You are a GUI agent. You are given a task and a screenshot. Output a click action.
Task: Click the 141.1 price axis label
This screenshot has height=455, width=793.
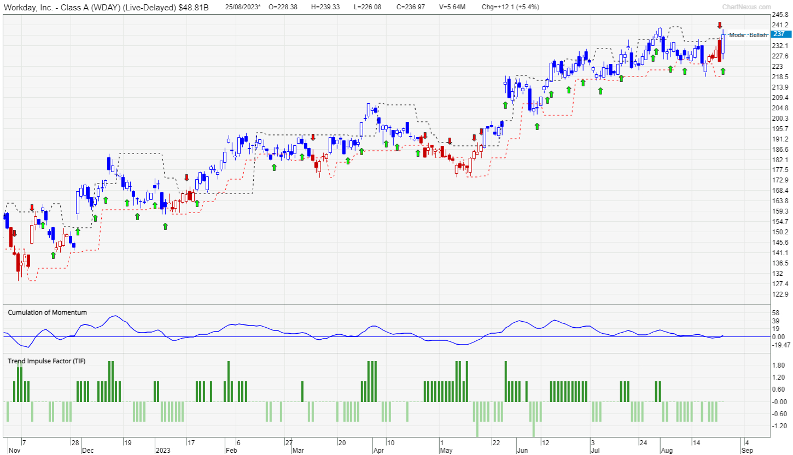coord(779,252)
